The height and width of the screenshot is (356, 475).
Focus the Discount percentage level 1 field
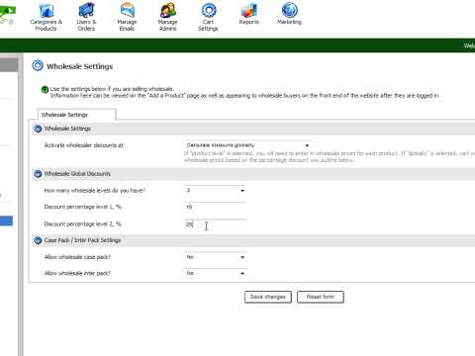pos(215,207)
